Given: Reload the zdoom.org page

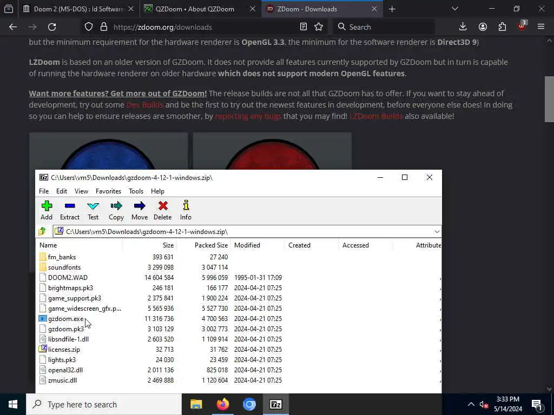Looking at the screenshot, I should 52,27.
